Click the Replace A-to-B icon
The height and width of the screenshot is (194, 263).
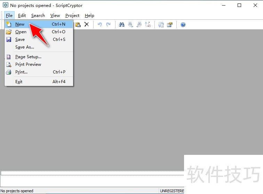click(x=148, y=25)
